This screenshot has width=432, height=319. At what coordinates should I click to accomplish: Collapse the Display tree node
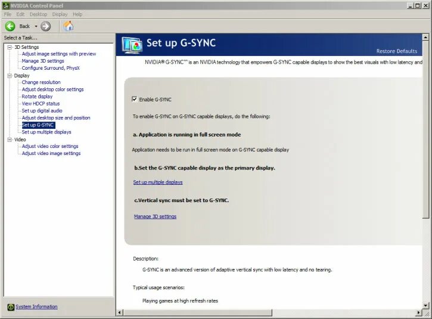coord(10,76)
